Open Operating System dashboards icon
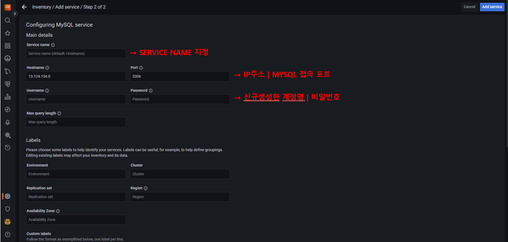Viewport: 508px width, 242px height. coord(7,58)
